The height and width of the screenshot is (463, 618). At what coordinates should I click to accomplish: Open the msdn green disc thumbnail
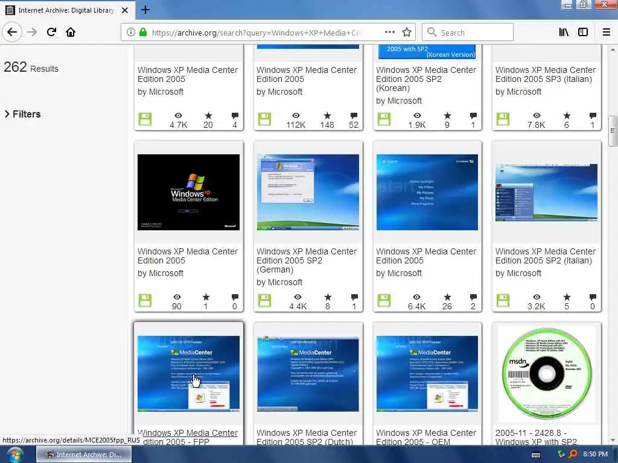tap(546, 374)
